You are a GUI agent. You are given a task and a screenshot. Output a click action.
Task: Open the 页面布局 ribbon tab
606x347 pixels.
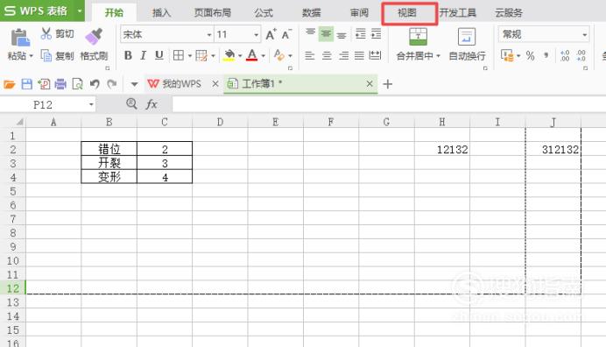(213, 13)
